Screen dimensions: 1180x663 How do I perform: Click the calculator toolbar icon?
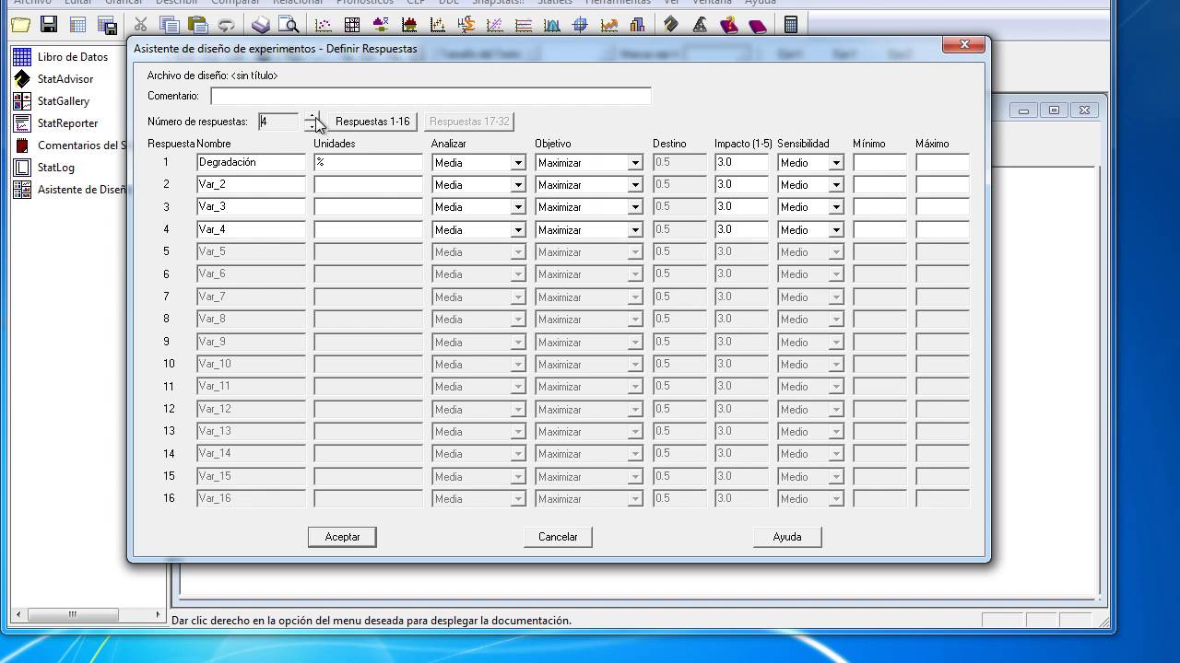pos(791,25)
